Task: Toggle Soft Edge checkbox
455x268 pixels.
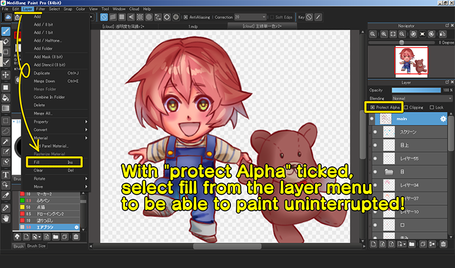Action: click(272, 17)
